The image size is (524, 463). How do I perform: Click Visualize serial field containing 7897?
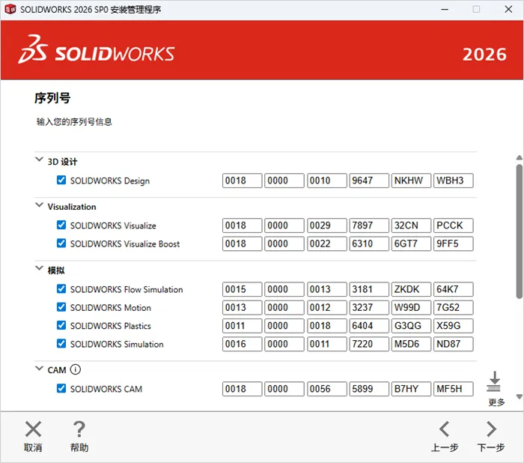(x=369, y=226)
